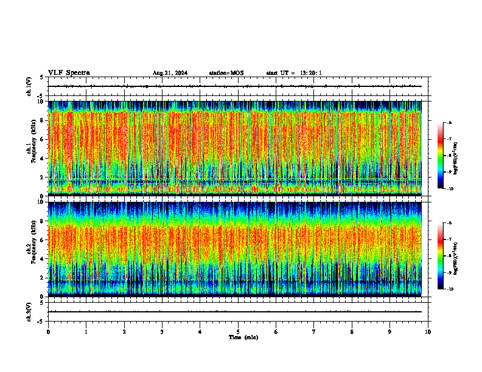Click the 'station=MOS' label

pyautogui.click(x=226, y=73)
